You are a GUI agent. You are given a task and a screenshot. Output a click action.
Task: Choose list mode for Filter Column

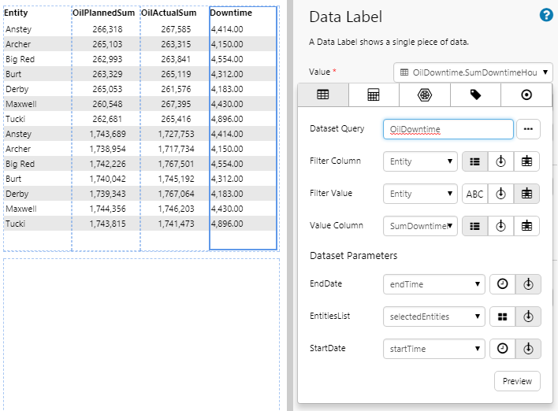tap(474, 161)
